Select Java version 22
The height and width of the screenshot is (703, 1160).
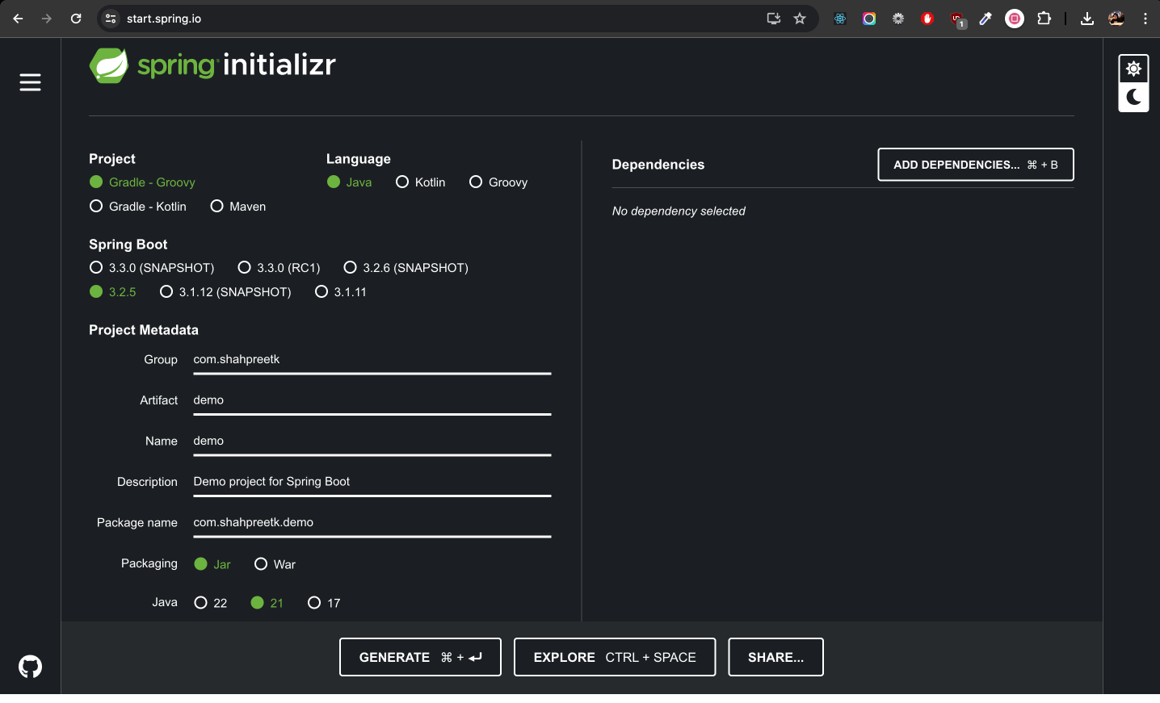[211, 603]
